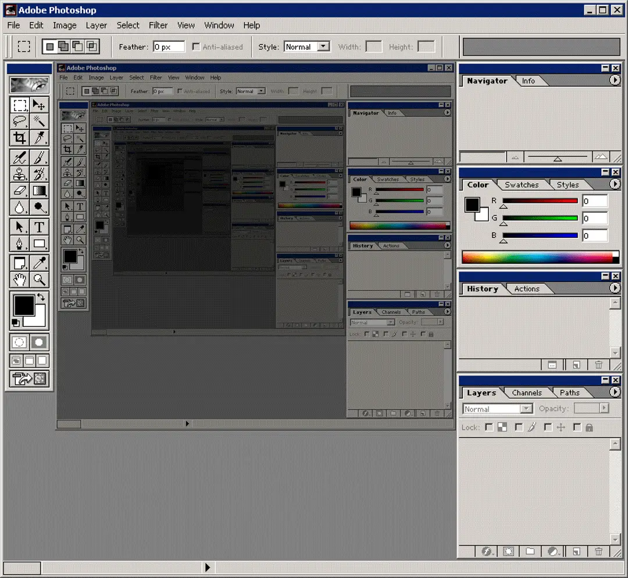Choose Subtract from selection option
Screen dimensions: 628x578
click(77, 47)
